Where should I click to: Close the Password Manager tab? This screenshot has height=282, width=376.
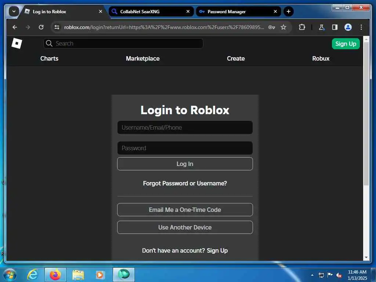[275, 11]
